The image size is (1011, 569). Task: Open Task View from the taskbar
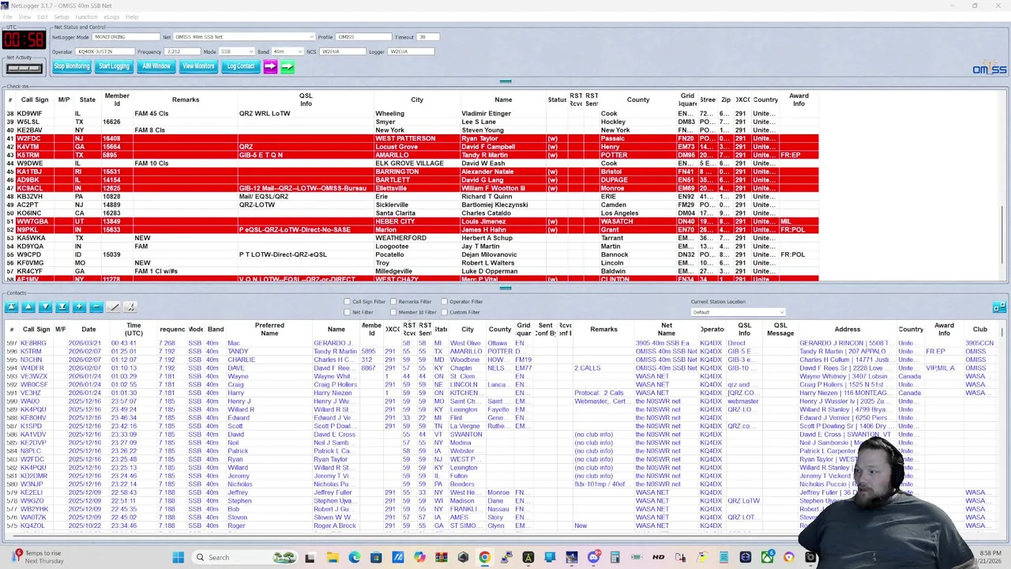pos(310,557)
